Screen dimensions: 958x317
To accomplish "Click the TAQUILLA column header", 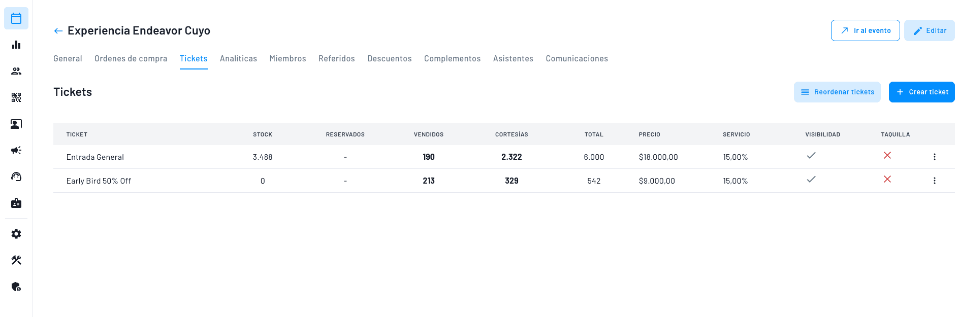I will 896,134.
